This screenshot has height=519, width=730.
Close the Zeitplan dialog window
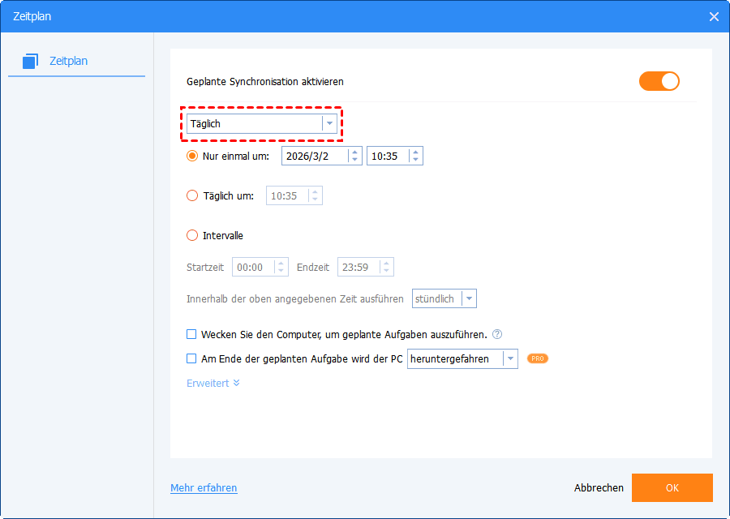coord(714,16)
